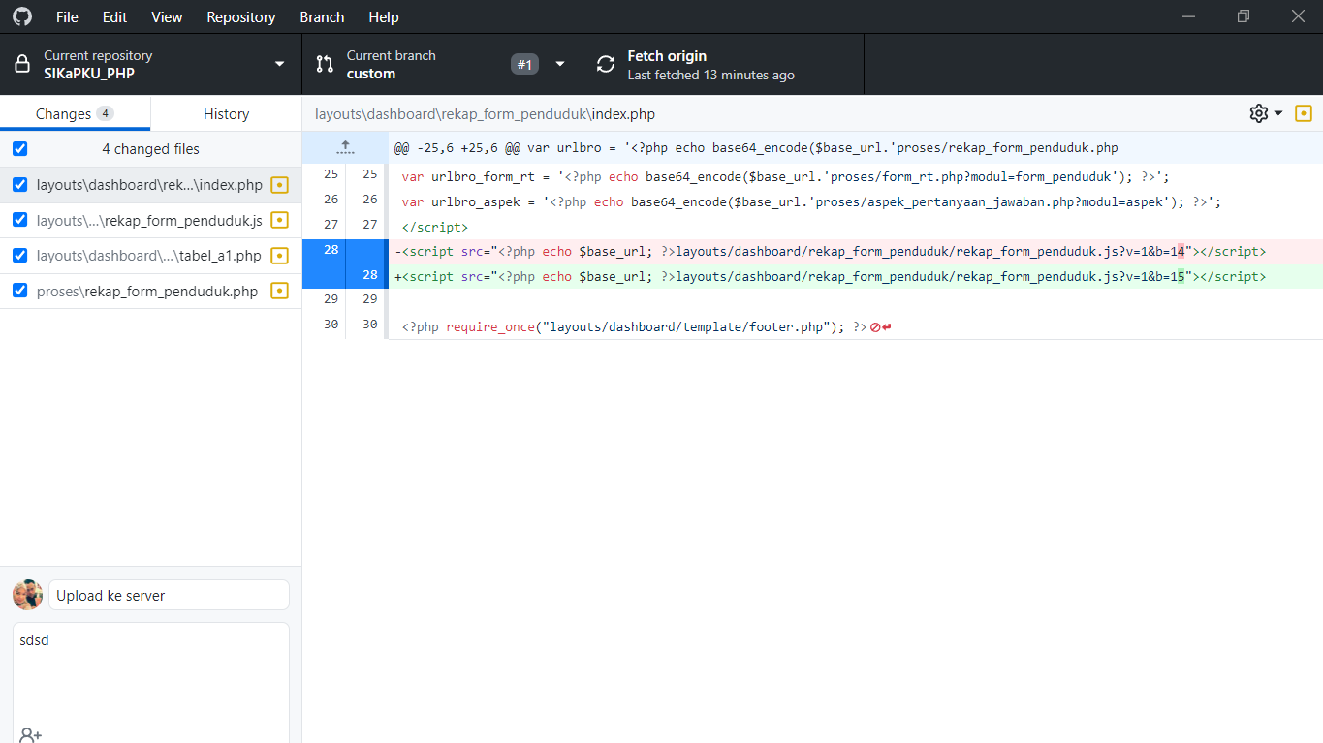Click the GitHub logo icon
This screenshot has width=1323, height=743.
[21, 16]
